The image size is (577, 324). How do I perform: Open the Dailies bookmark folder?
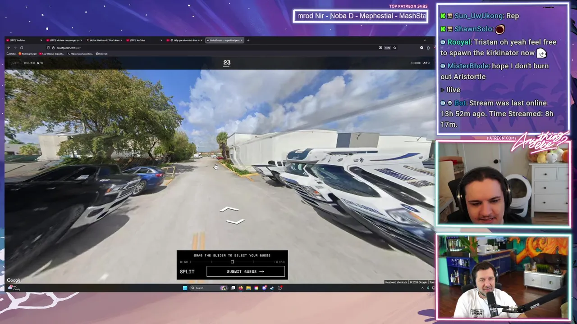(x=12, y=54)
